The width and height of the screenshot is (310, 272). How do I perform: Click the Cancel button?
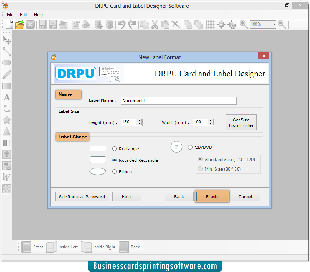(245, 197)
